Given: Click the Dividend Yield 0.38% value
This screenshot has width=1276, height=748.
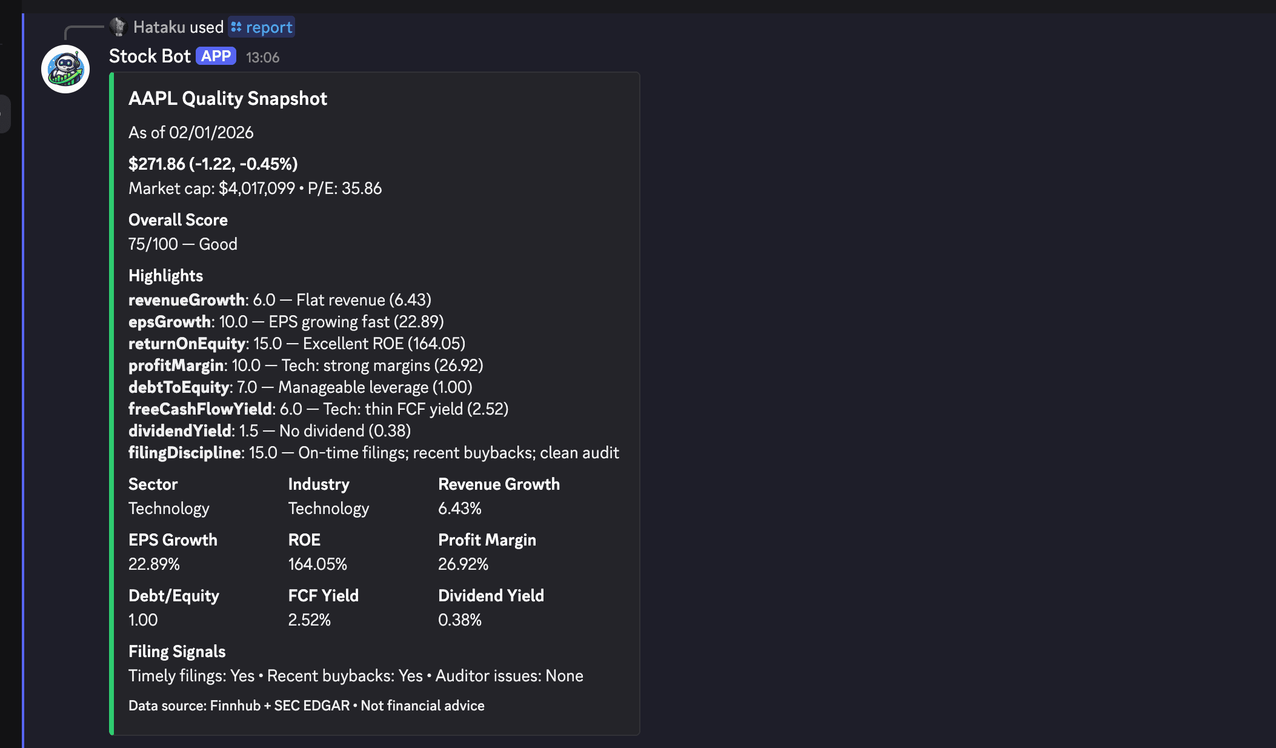Looking at the screenshot, I should [459, 619].
